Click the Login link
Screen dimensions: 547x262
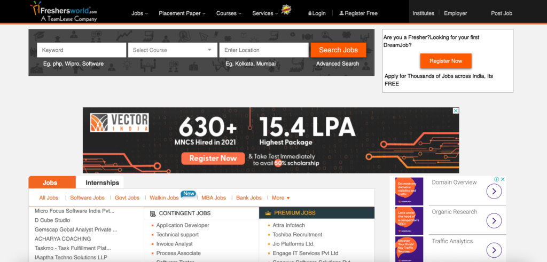(x=317, y=13)
